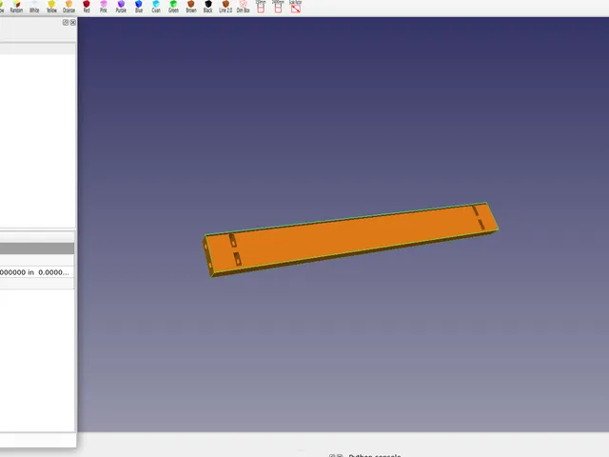
Task: Apply the Red color tool
Action: click(87, 7)
